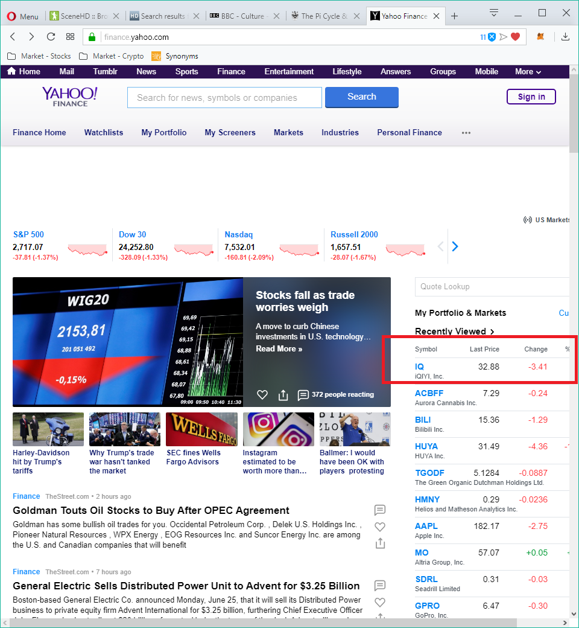
Task: Like the Goldman Touts Oil article
Action: coord(380,527)
